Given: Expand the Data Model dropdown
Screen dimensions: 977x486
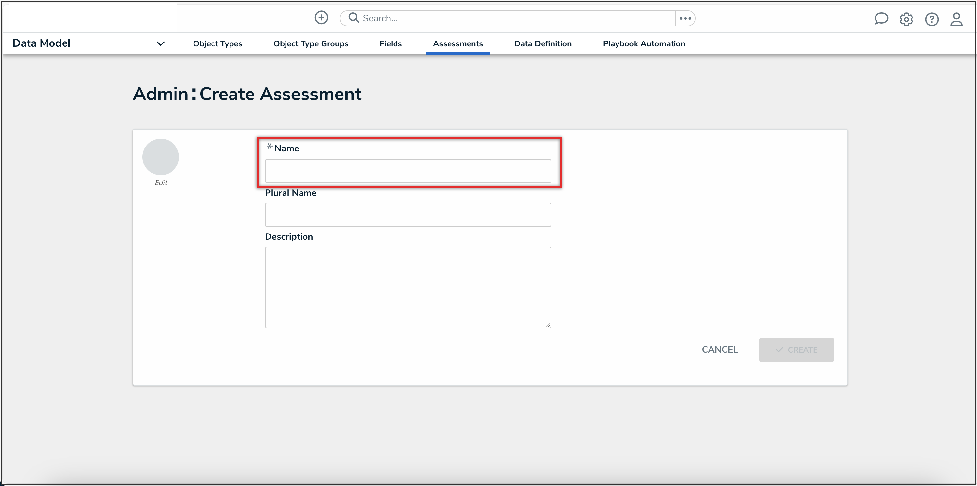Looking at the screenshot, I should click(x=160, y=43).
